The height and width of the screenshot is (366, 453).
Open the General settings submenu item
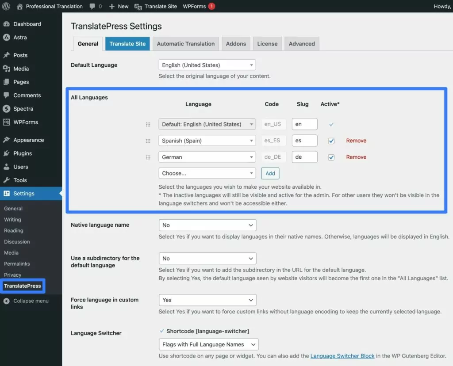point(13,208)
